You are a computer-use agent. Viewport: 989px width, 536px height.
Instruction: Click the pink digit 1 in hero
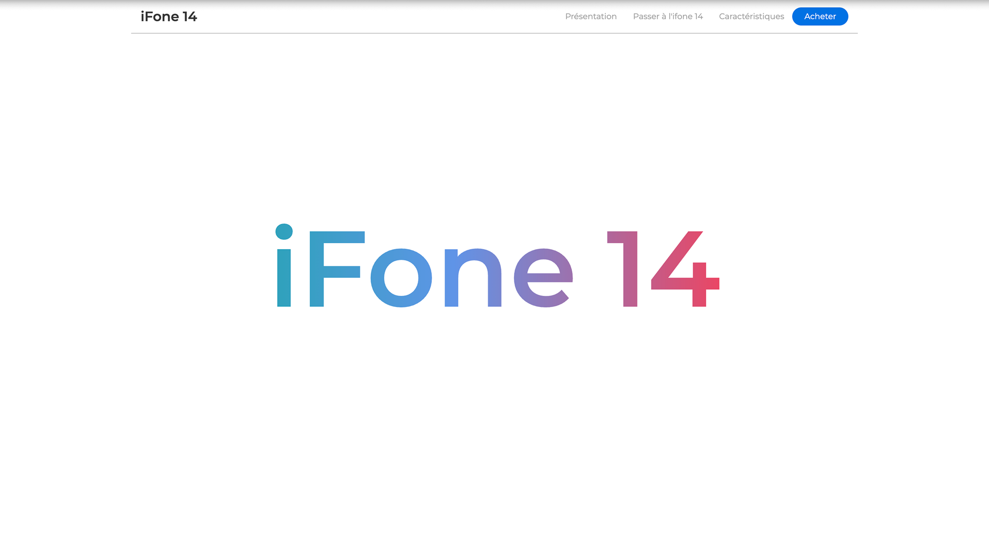[x=630, y=269]
